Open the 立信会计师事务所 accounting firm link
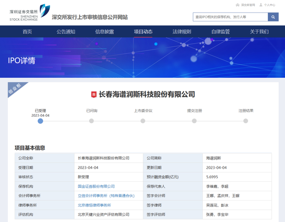 (106, 196)
